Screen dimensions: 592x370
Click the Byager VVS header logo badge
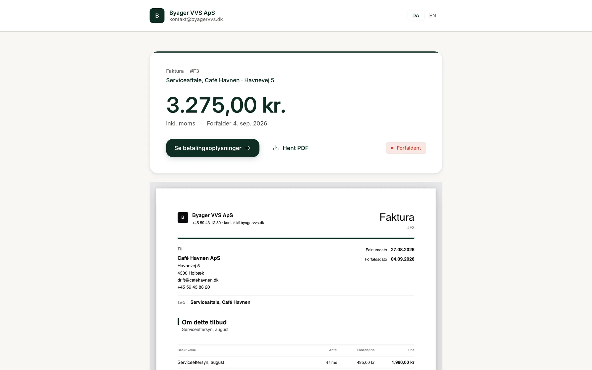click(157, 16)
